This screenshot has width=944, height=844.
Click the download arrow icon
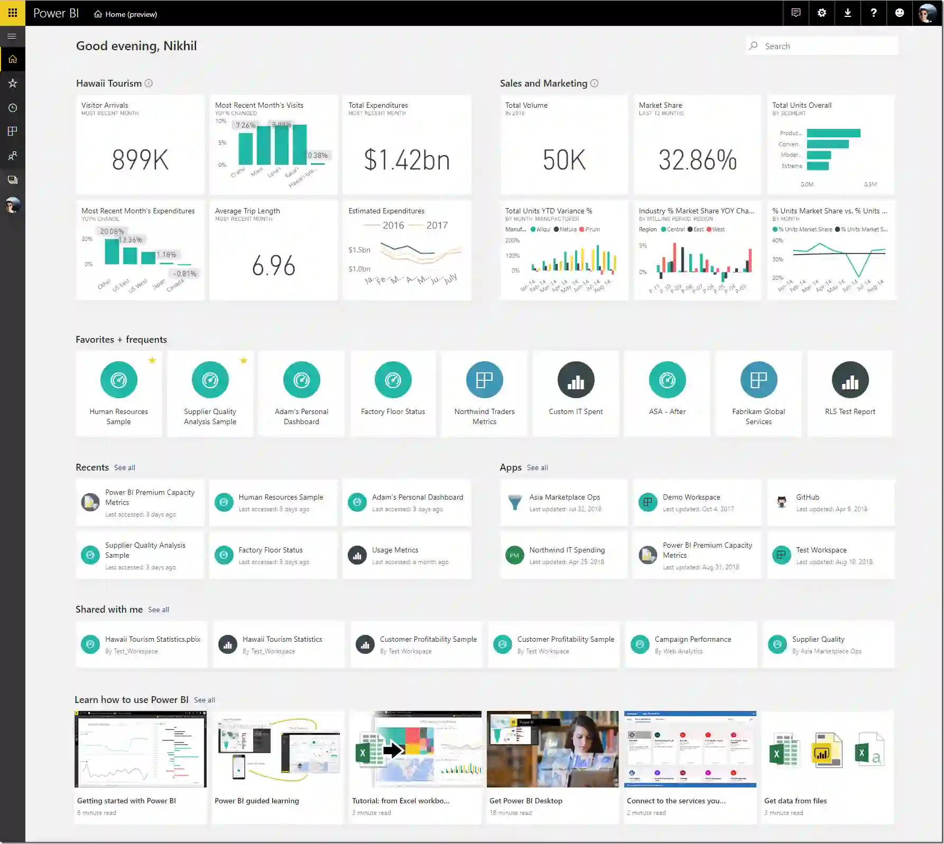(848, 13)
